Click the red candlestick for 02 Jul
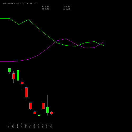 31,106
